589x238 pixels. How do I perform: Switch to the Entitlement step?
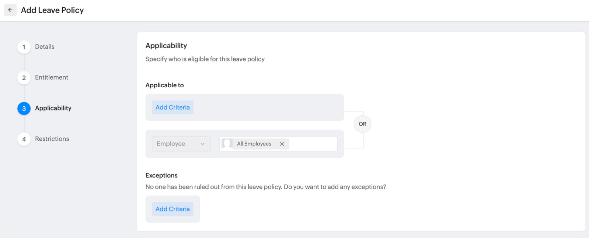[x=52, y=77]
